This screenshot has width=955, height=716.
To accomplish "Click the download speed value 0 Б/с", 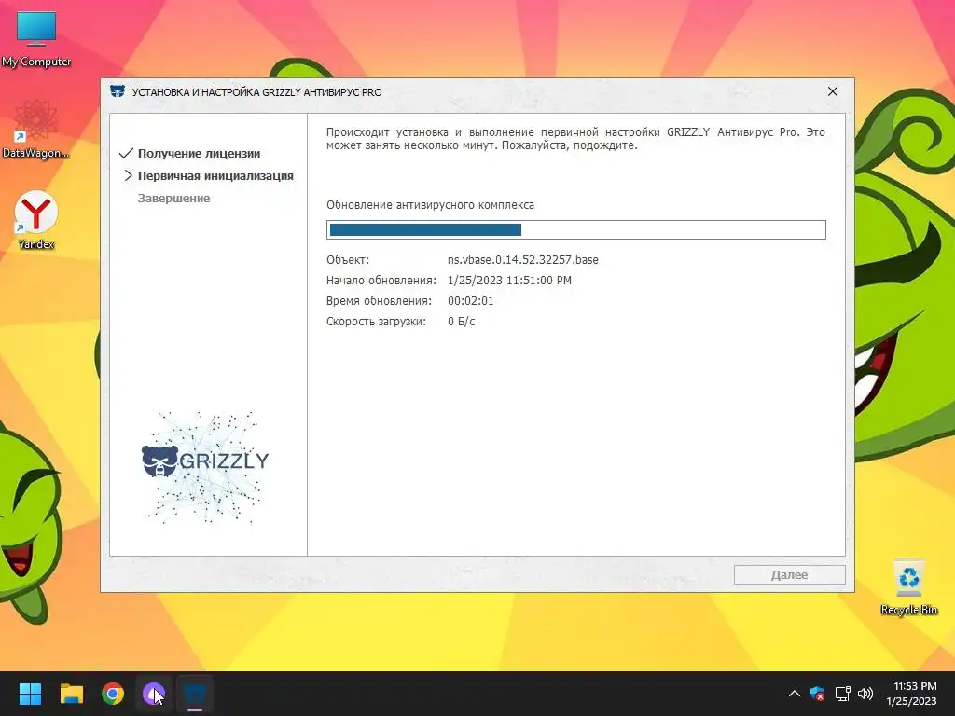I will 461,322.
